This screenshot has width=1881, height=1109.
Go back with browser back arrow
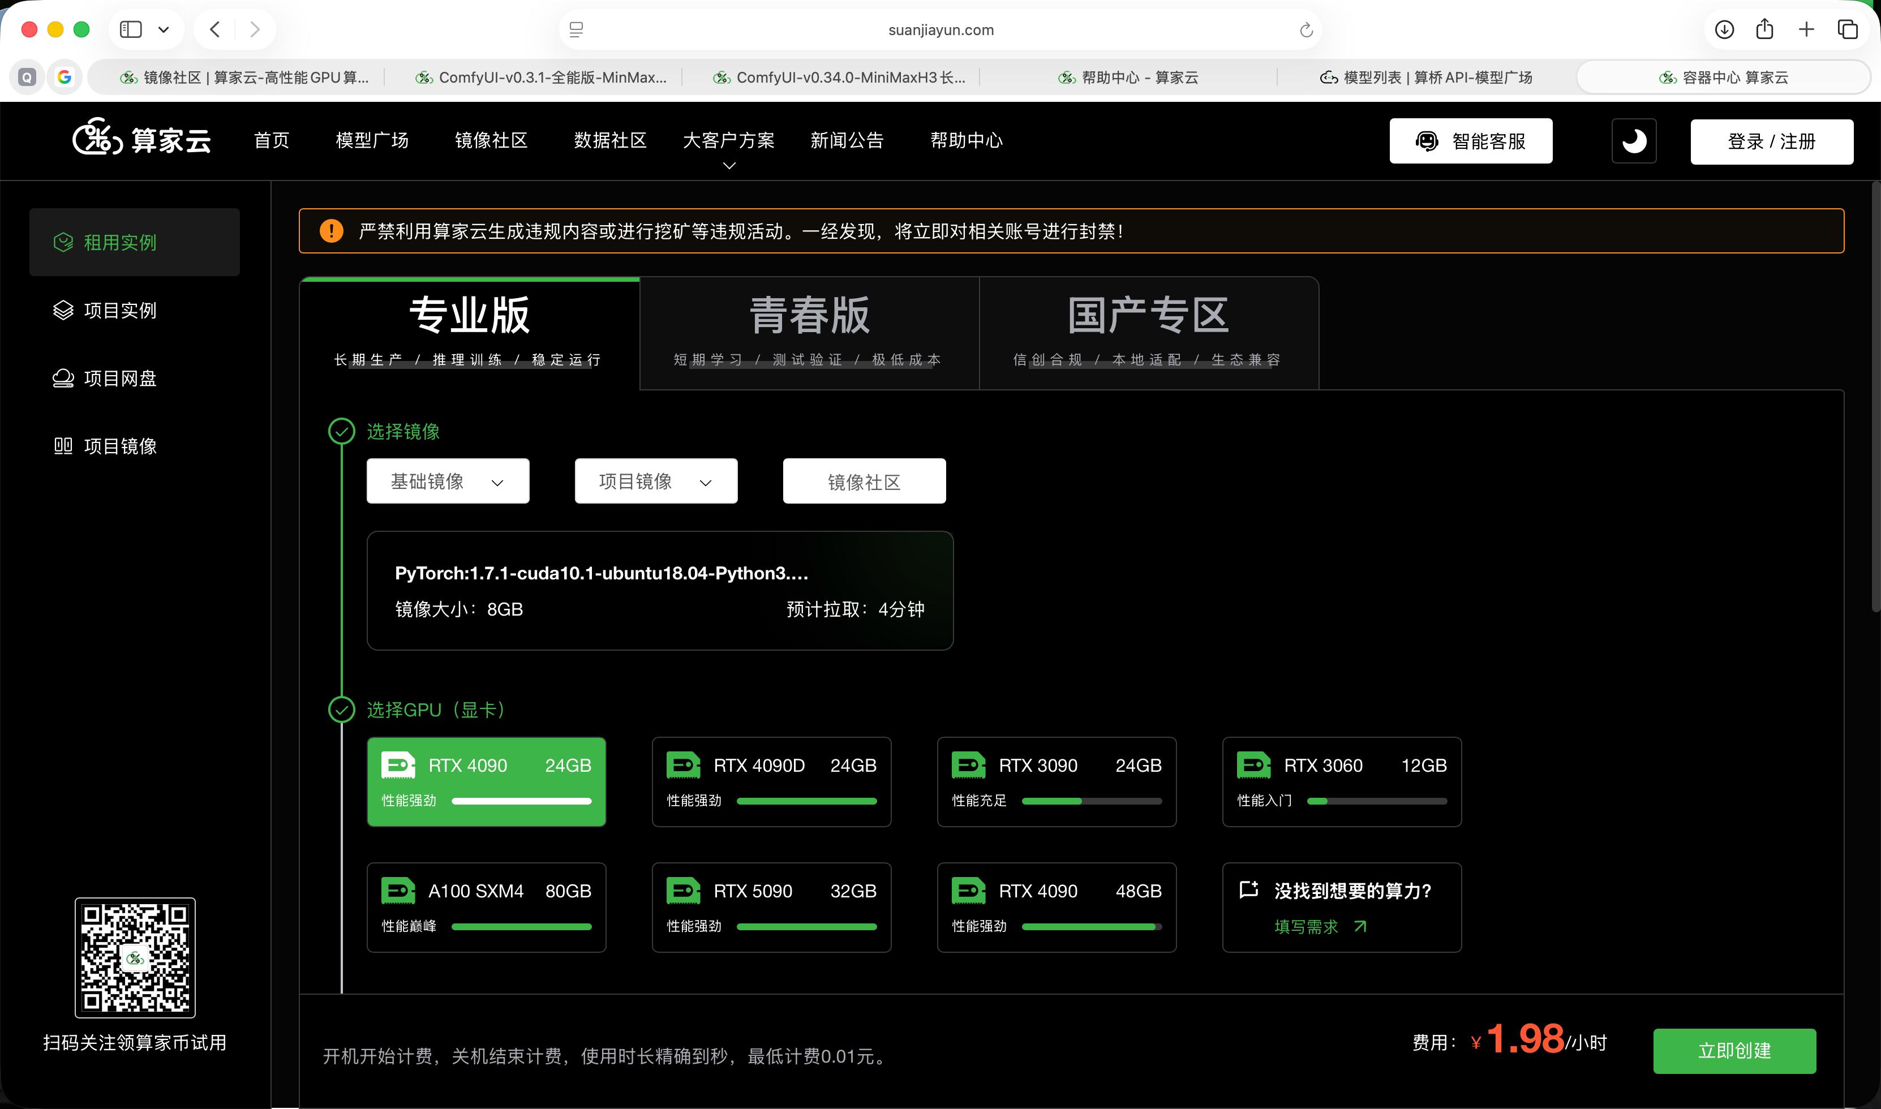pos(214,29)
